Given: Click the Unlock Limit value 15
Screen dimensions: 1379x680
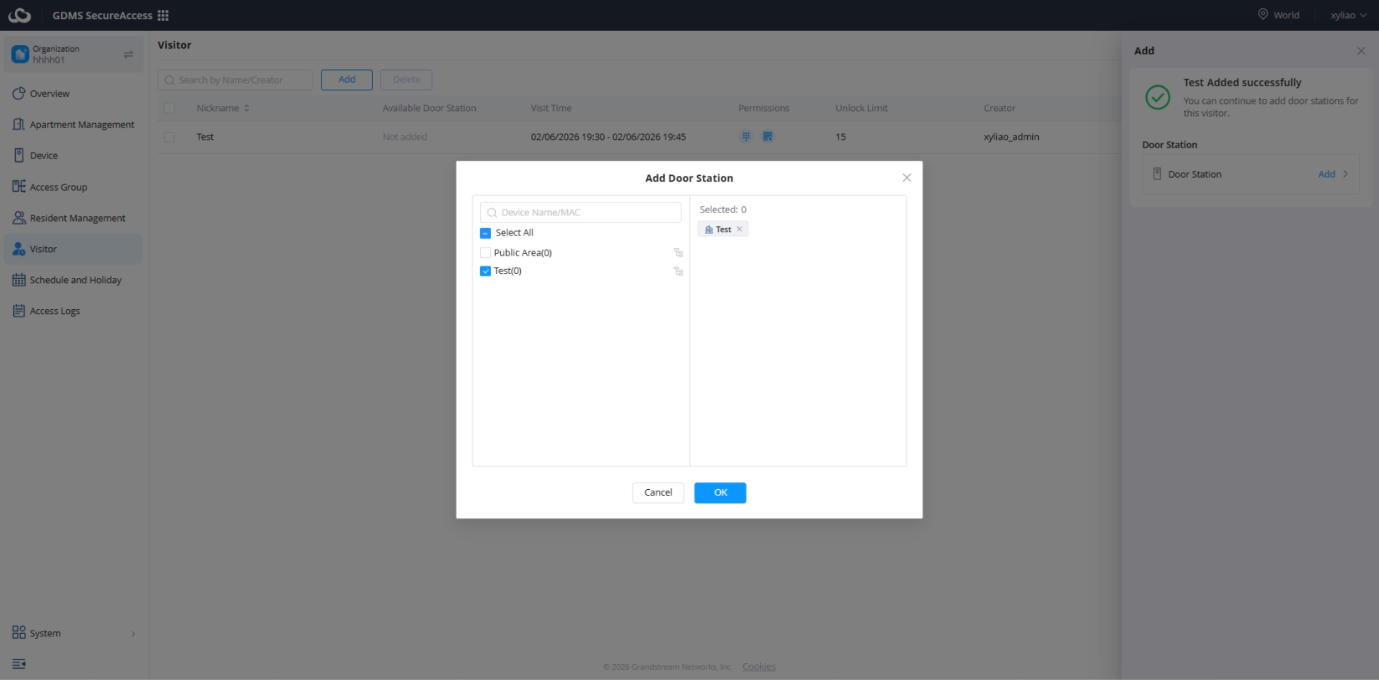Looking at the screenshot, I should coord(840,137).
